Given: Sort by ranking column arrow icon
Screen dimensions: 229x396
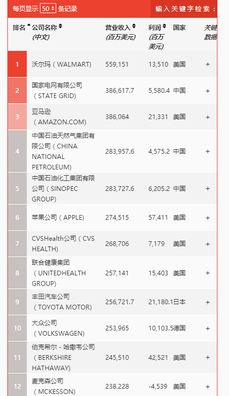Looking at the screenshot, I should 28,25.
